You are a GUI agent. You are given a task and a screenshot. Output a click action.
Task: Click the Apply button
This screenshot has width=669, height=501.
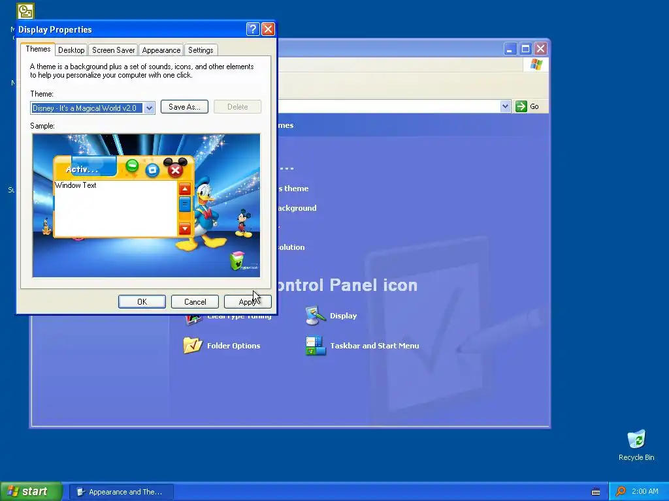coord(248,301)
